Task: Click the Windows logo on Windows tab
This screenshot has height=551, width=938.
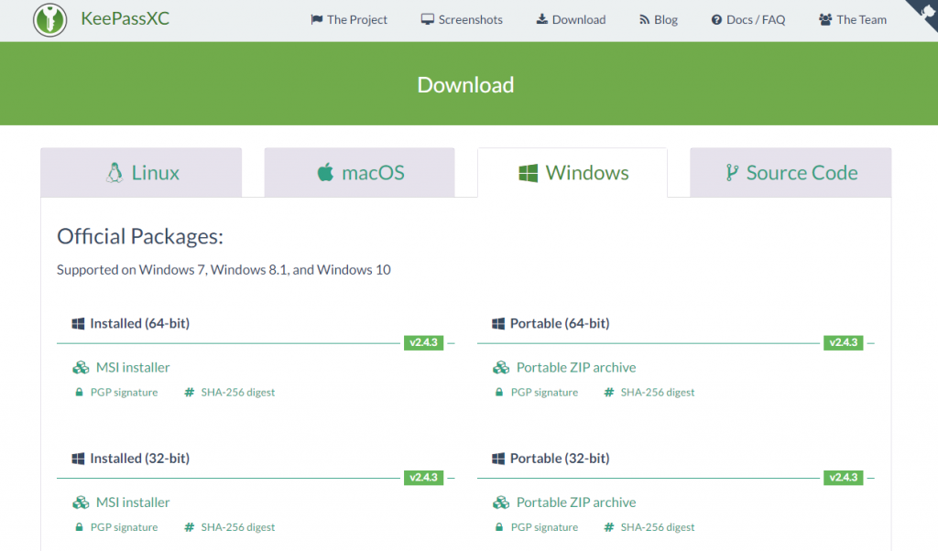Action: tap(529, 173)
